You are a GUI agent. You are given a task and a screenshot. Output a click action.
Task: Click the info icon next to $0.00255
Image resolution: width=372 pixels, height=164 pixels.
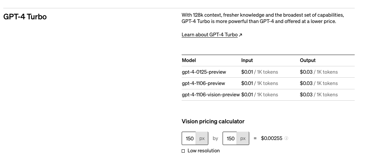(286, 138)
